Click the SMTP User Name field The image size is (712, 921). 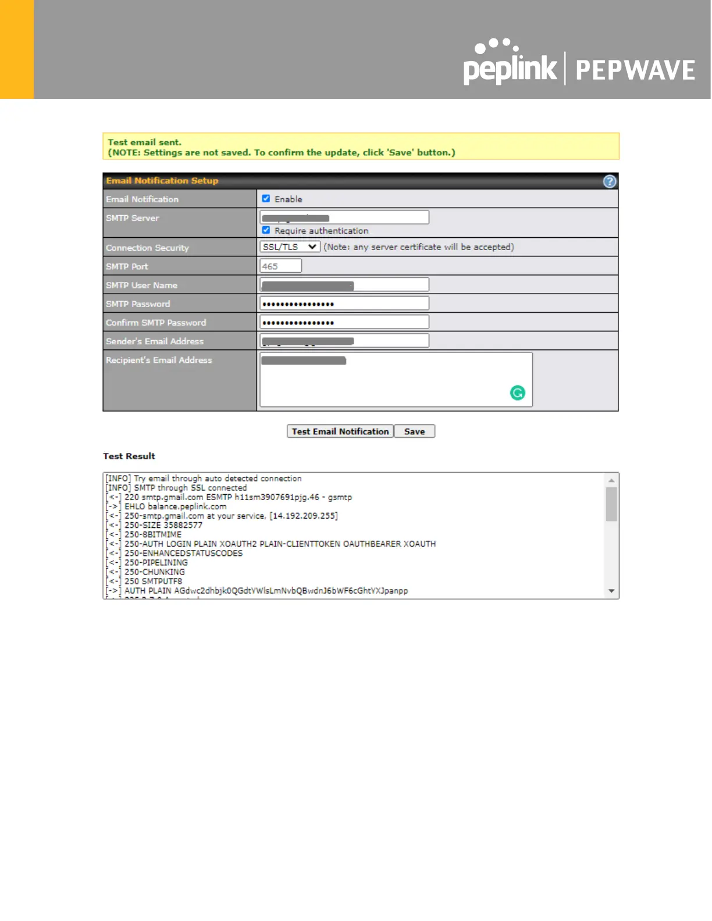344,285
